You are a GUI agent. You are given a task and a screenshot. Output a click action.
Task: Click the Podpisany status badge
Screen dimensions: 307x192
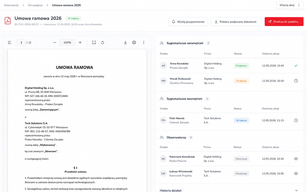(x=241, y=66)
